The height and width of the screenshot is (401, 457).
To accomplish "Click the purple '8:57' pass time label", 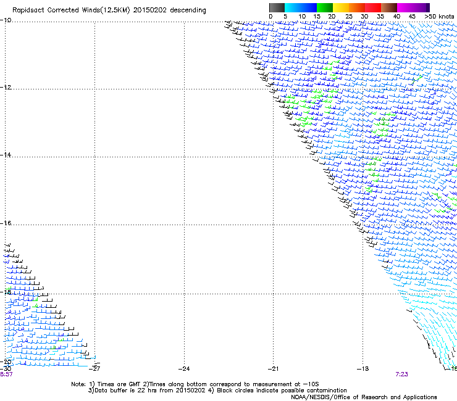I will [6, 374].
